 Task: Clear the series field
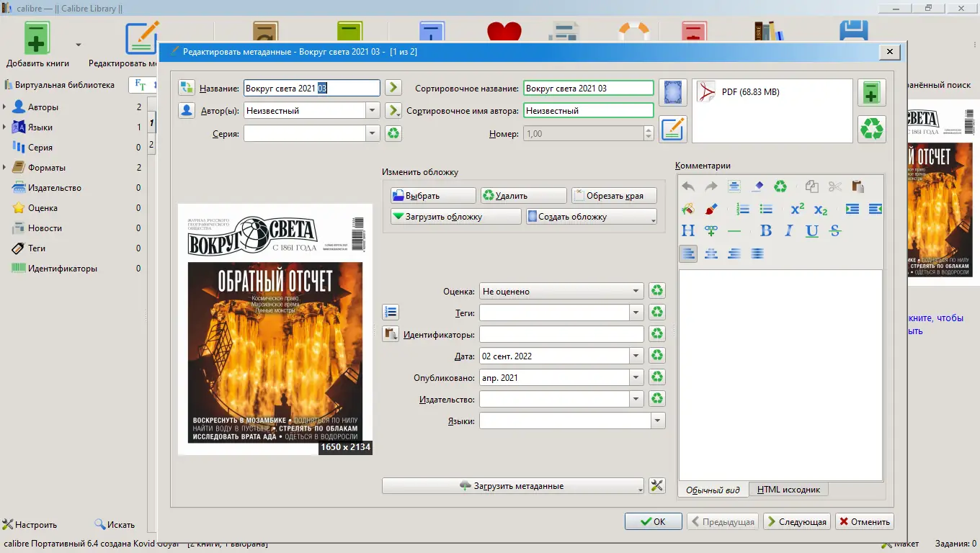(x=393, y=133)
